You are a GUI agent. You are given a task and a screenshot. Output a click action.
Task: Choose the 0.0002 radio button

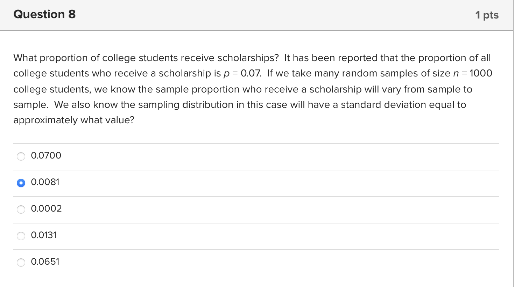[x=21, y=209]
